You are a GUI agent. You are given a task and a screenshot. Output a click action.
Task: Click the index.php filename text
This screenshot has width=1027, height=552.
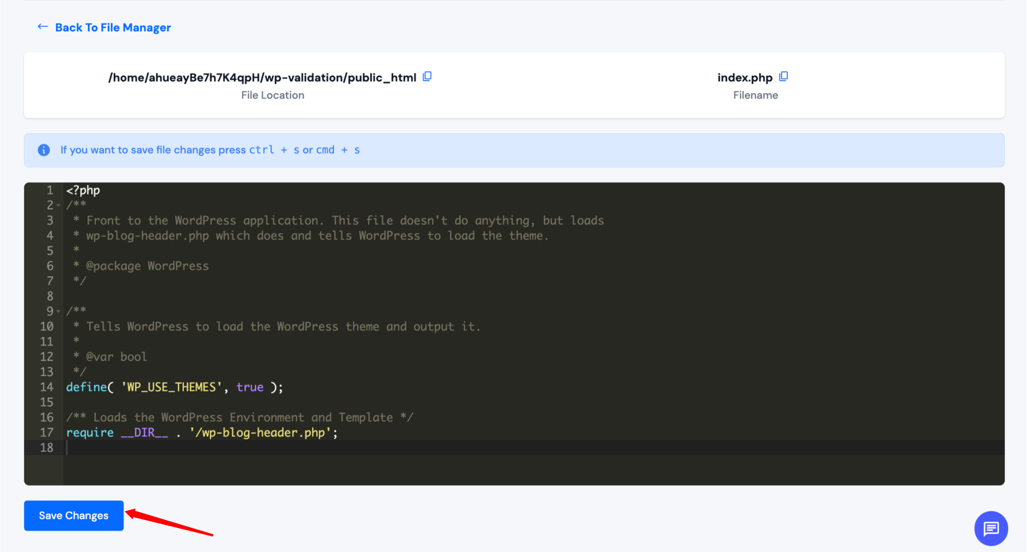coord(744,77)
